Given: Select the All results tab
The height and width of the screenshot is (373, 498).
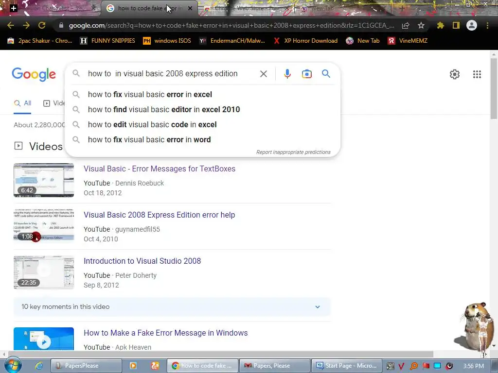Looking at the screenshot, I should 22,103.
